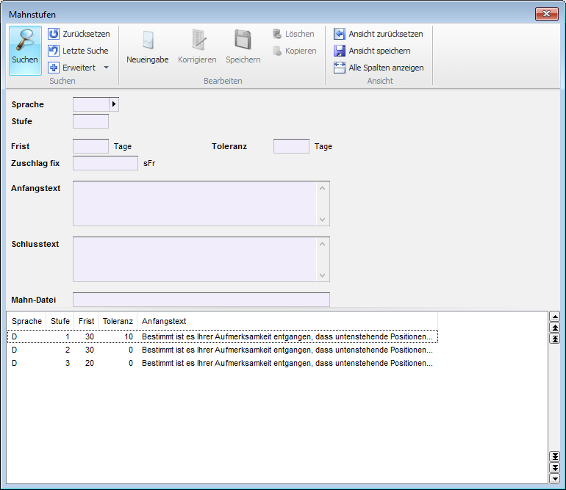Expand the Erweitert dropdown arrow
566x490 pixels.
click(106, 68)
